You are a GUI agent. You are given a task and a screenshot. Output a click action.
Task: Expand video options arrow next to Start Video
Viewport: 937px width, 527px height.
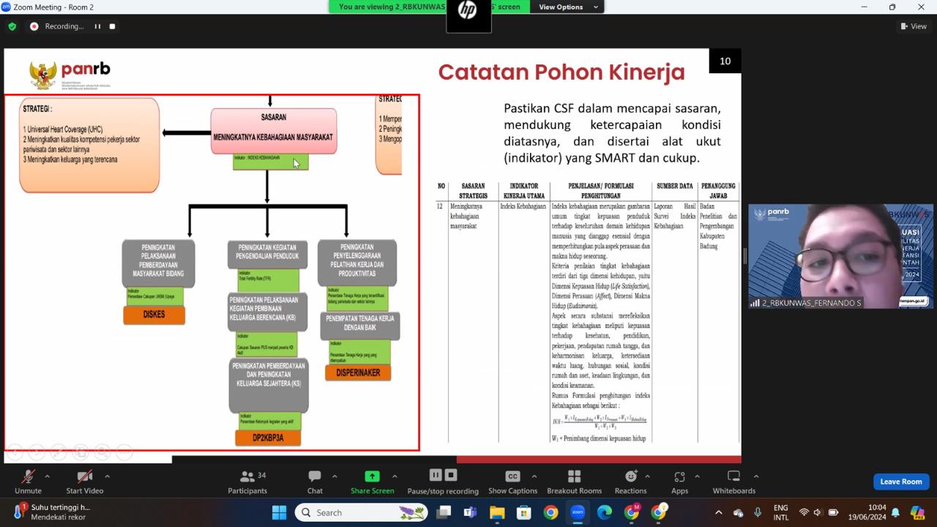pos(107,476)
